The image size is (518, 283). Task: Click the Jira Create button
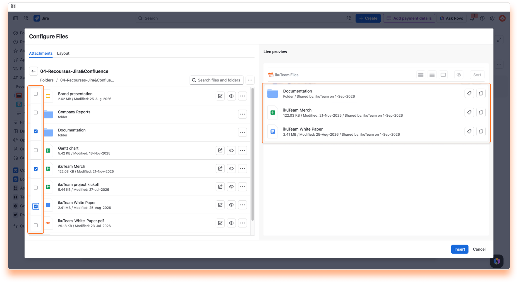[x=368, y=18]
